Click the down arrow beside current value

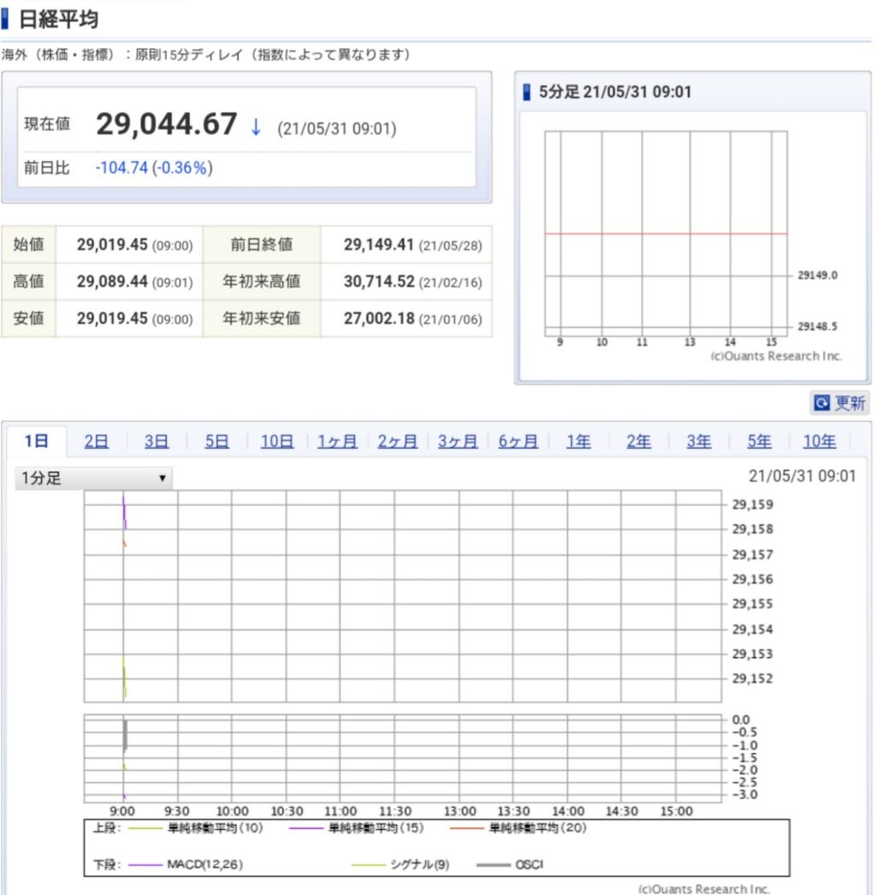click(x=256, y=127)
